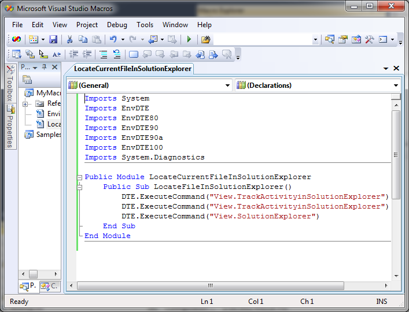The width and height of the screenshot is (409, 312).
Task: Click the Redo arrow icon
Action: point(133,40)
